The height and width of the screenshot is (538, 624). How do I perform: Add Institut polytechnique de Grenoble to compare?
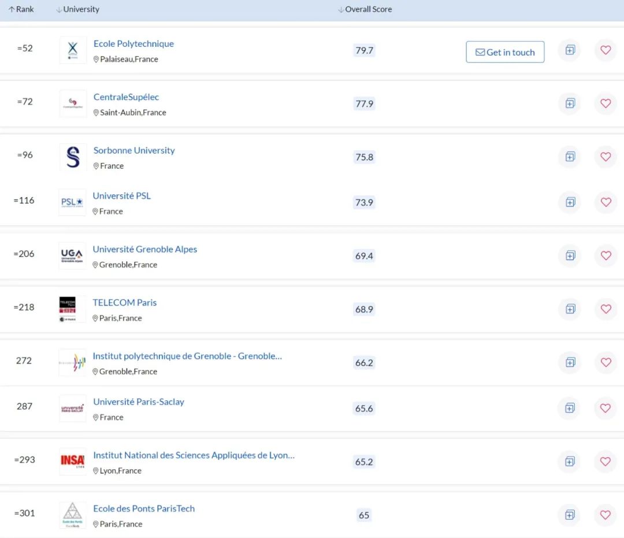point(570,362)
